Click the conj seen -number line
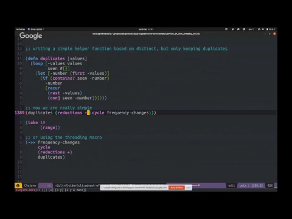 (77, 98)
